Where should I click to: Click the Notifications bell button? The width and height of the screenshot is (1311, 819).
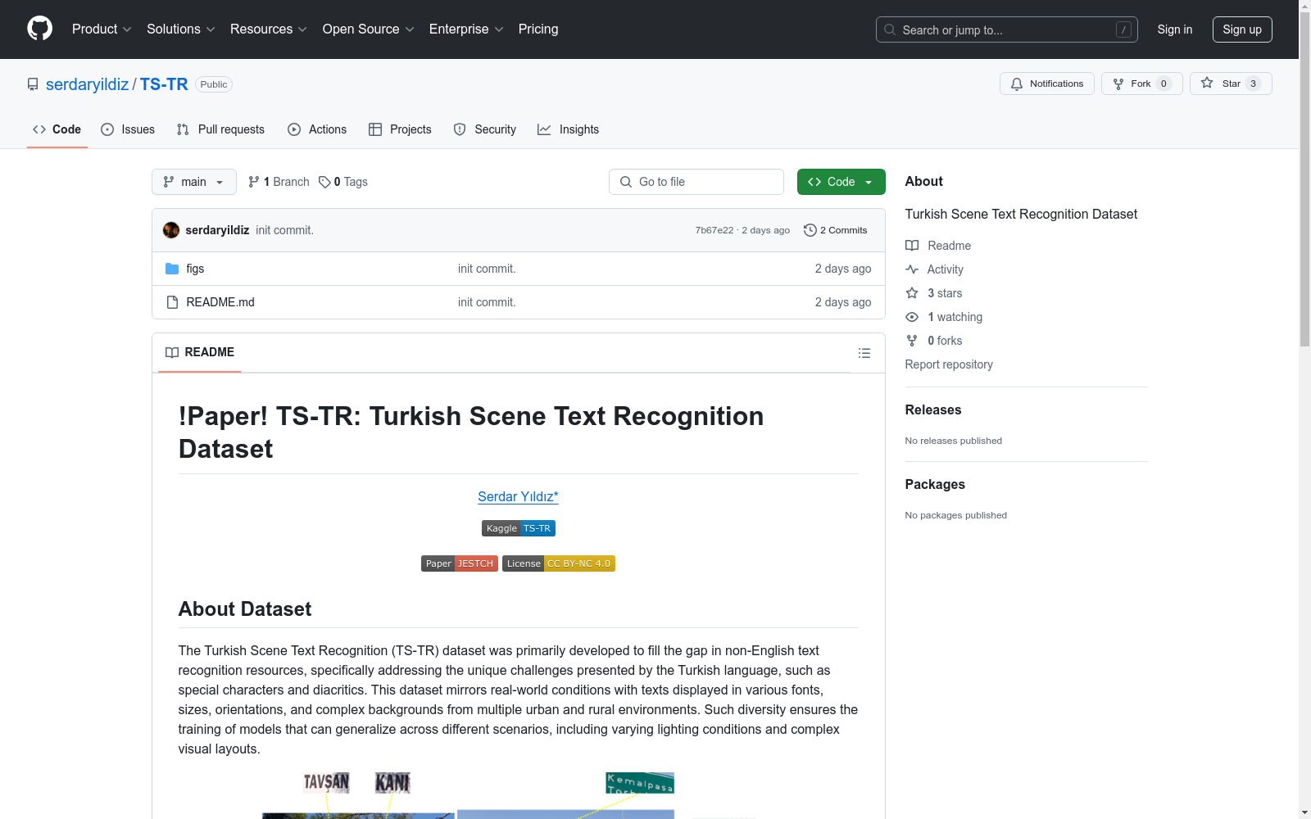(x=1046, y=84)
